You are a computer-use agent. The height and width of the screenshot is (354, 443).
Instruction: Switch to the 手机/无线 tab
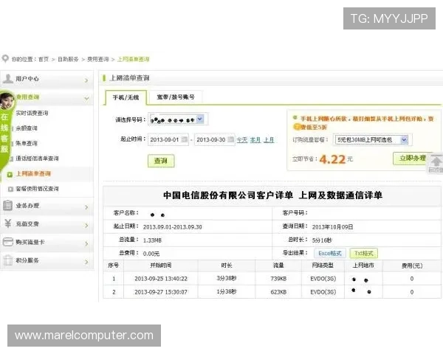pos(126,97)
